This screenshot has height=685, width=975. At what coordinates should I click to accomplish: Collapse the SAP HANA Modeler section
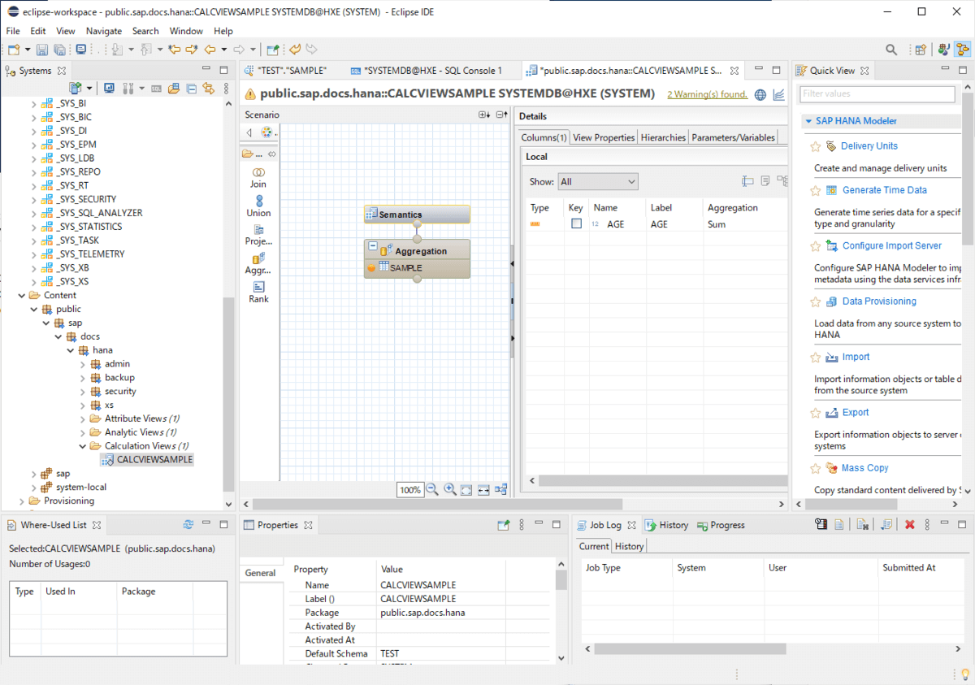[808, 121]
